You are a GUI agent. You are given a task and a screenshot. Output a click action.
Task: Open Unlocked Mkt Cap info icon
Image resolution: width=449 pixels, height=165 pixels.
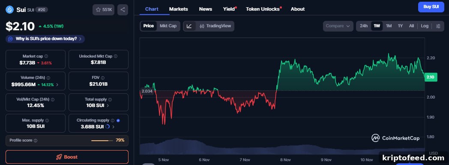point(115,56)
